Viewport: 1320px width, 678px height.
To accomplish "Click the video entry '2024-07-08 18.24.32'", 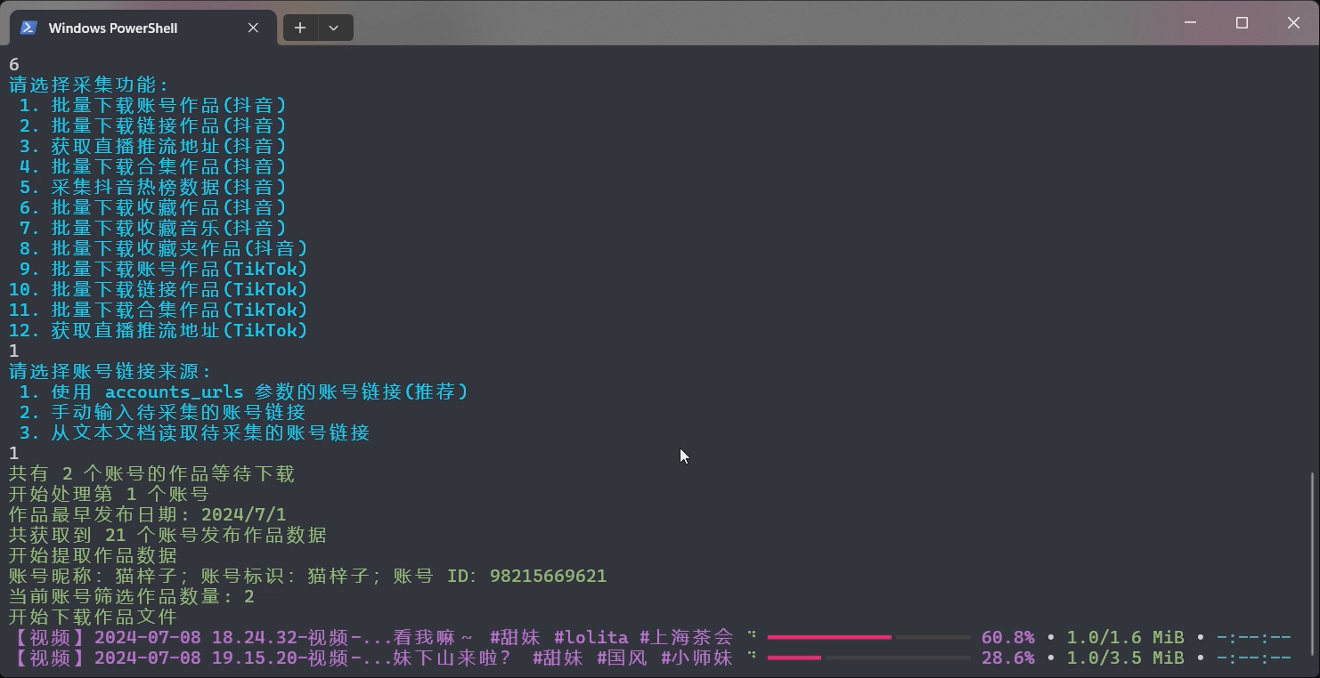I will coord(371,637).
